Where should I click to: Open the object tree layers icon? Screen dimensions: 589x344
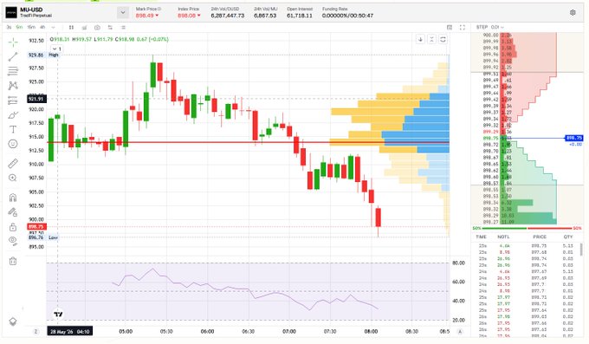click(x=13, y=321)
